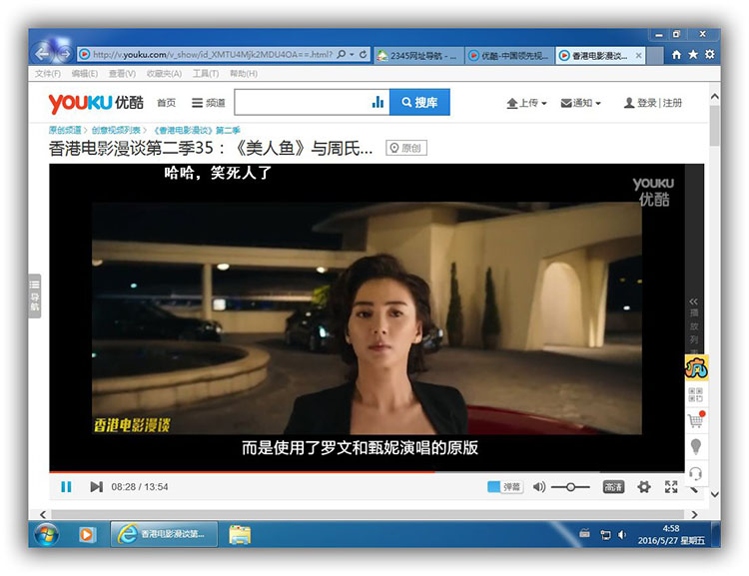
Task: Open the Windows Start button
Action: pyautogui.click(x=46, y=534)
